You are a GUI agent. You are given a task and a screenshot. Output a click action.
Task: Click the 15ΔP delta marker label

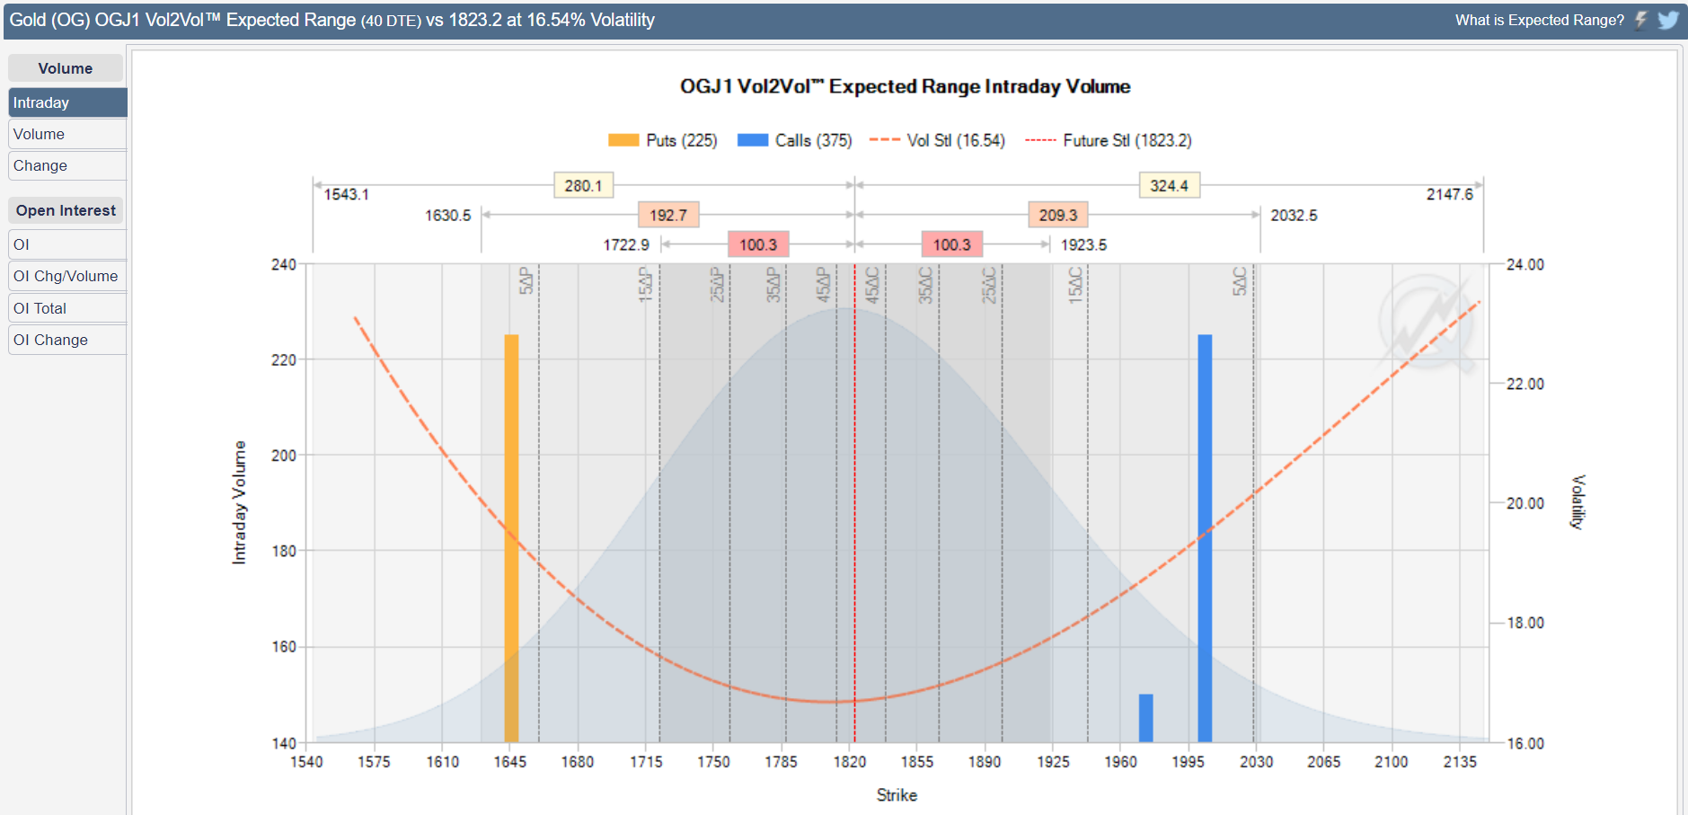(x=645, y=285)
